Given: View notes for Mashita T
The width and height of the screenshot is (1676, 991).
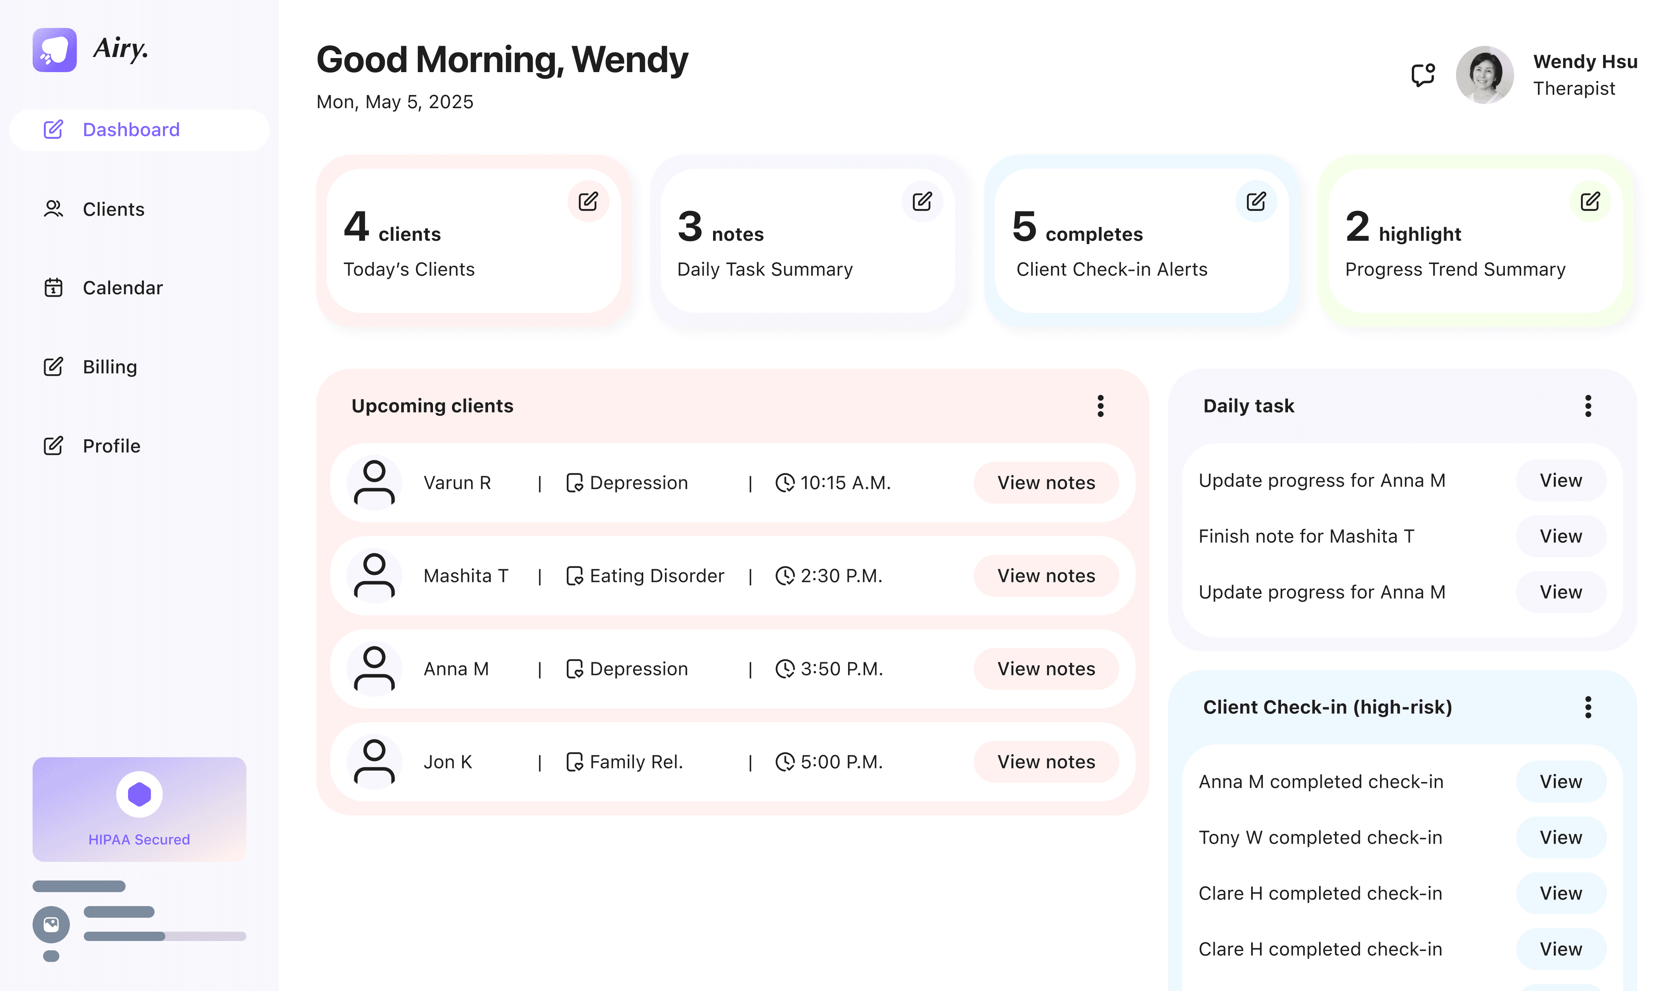Looking at the screenshot, I should 1046,576.
